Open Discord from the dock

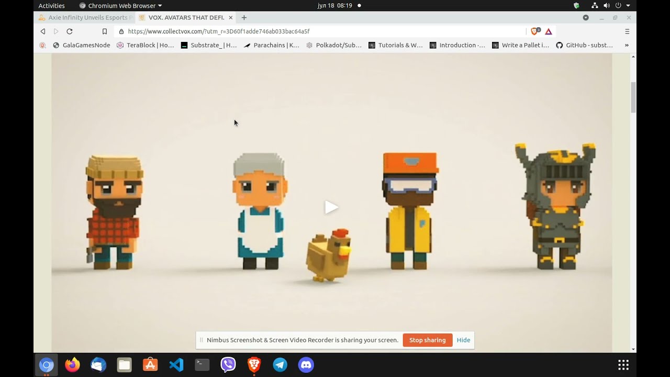(x=306, y=365)
